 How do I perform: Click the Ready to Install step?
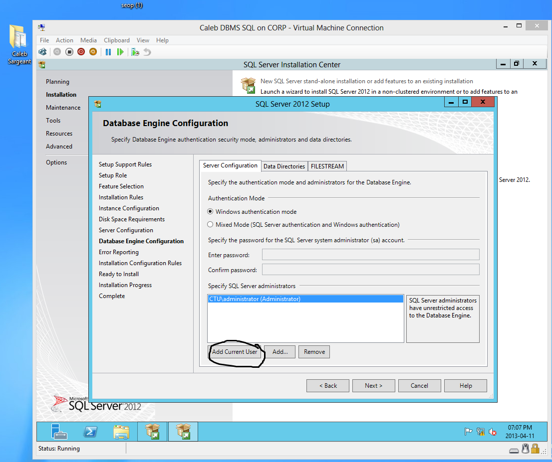click(119, 274)
